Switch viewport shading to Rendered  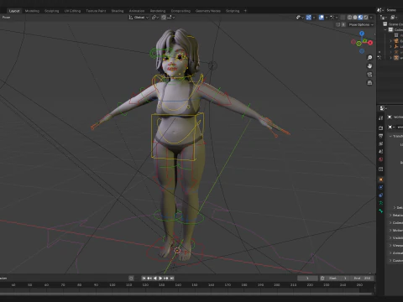pos(366,18)
